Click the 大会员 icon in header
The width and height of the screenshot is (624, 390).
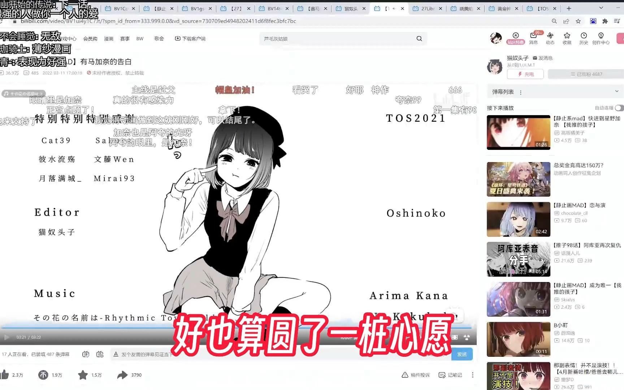[x=516, y=35]
